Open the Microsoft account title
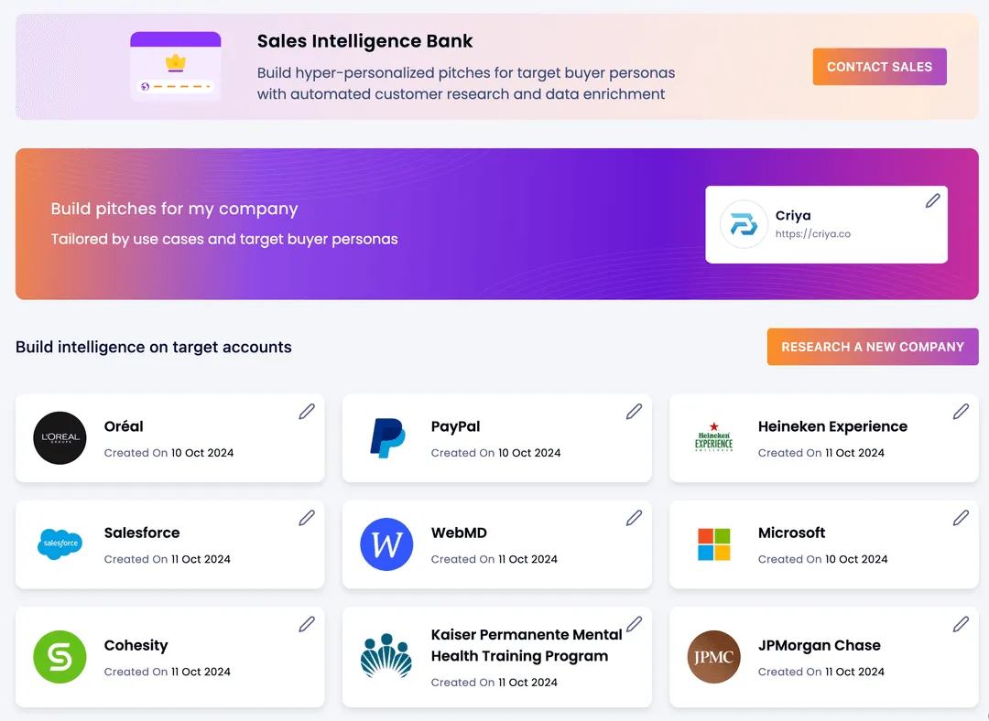 pyautogui.click(x=791, y=533)
